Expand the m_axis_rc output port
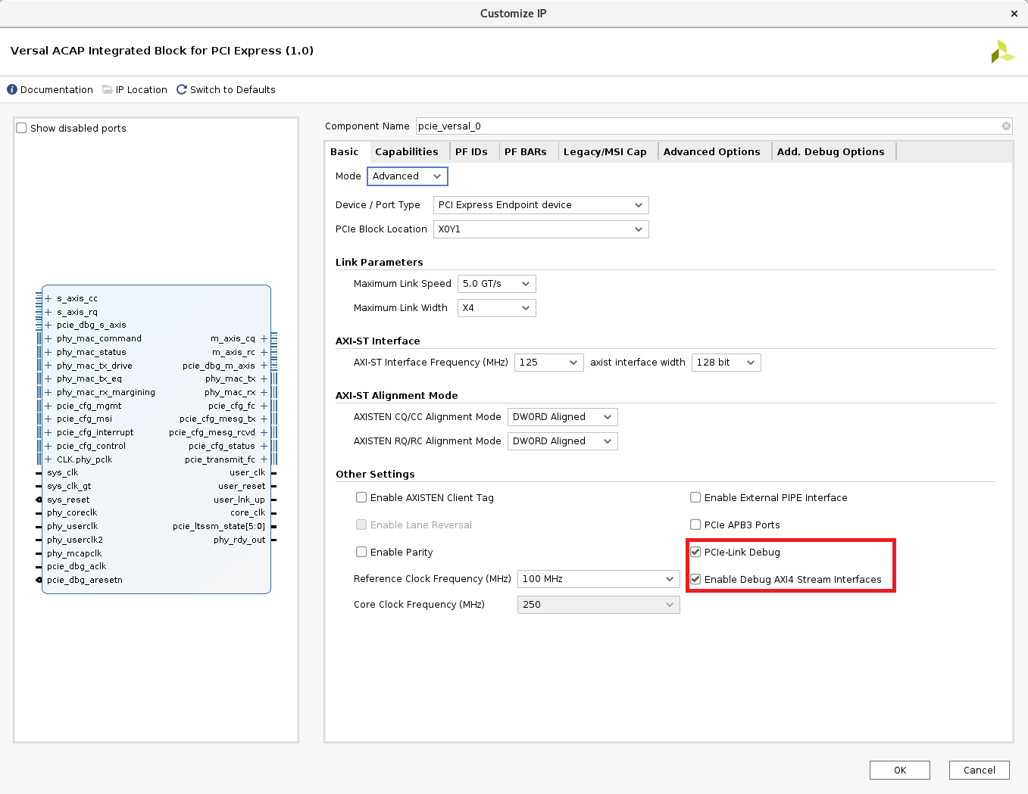 pyautogui.click(x=264, y=353)
